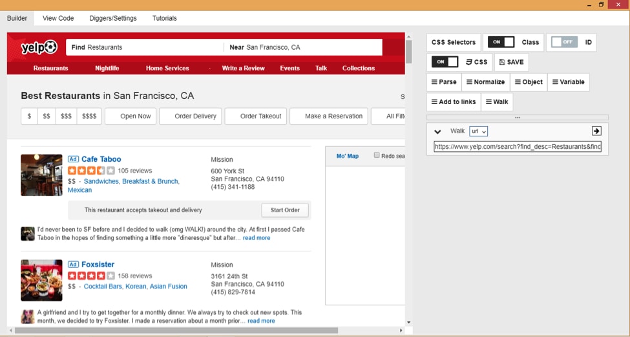Click the Cafe Taboo star rating
The height and width of the screenshot is (337, 630).
click(x=91, y=171)
